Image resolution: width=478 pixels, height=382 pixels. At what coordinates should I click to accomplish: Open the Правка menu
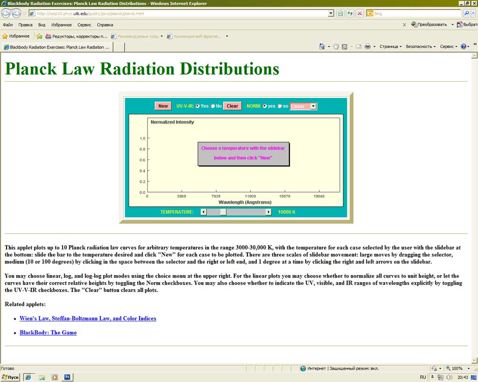(25, 25)
